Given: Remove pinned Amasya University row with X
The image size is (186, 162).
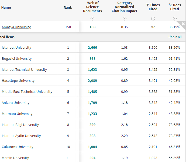Looking at the screenshot, I should click(183, 24).
